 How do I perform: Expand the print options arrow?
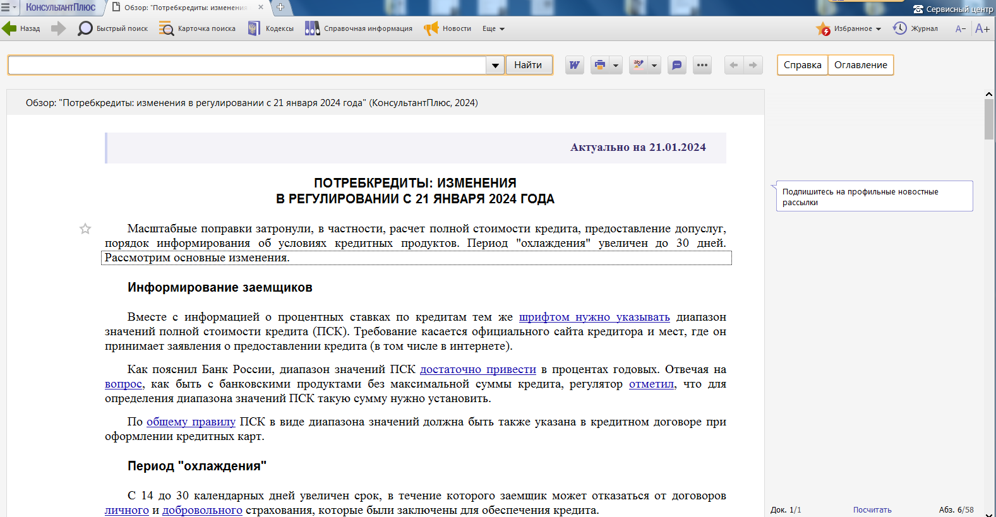click(616, 65)
